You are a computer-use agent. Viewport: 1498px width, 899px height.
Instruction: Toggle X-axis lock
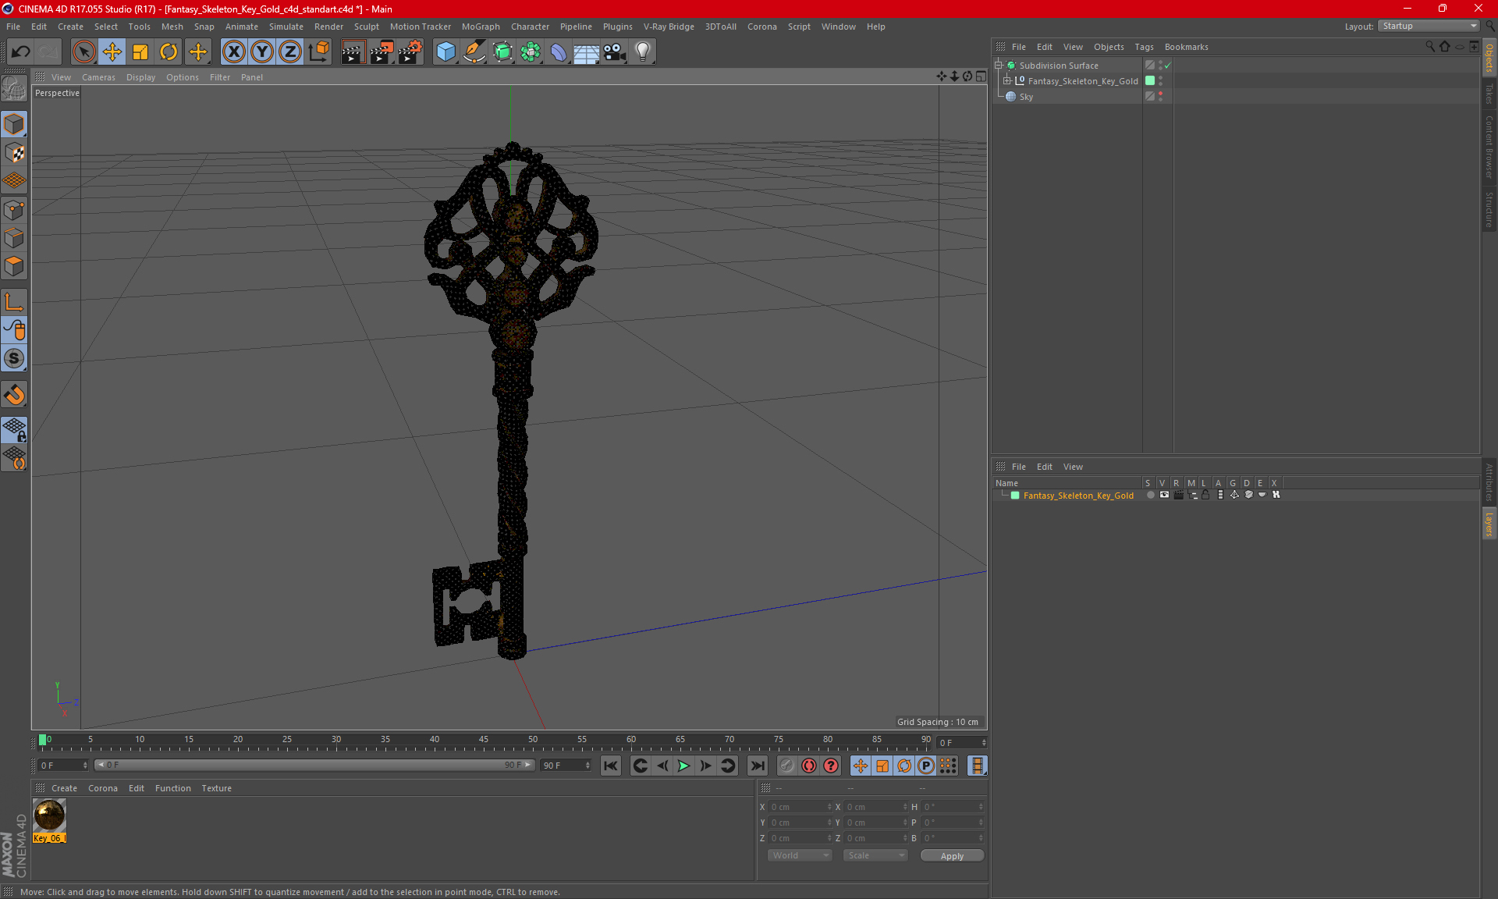(233, 52)
